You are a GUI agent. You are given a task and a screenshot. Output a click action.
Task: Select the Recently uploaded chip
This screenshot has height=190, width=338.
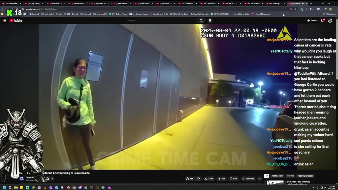point(305,176)
